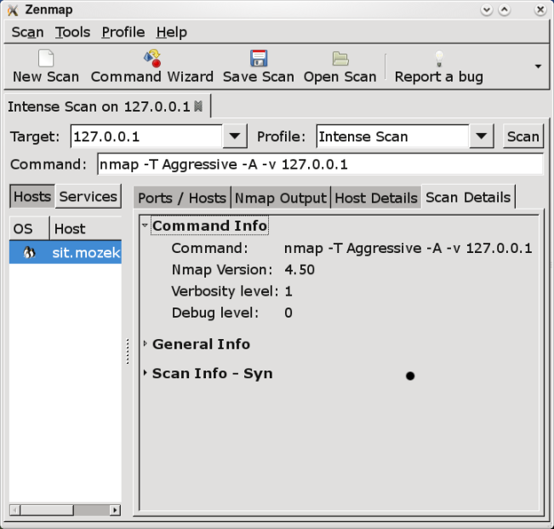Click the Debug level value 0
This screenshot has height=529, width=554.
point(288,313)
